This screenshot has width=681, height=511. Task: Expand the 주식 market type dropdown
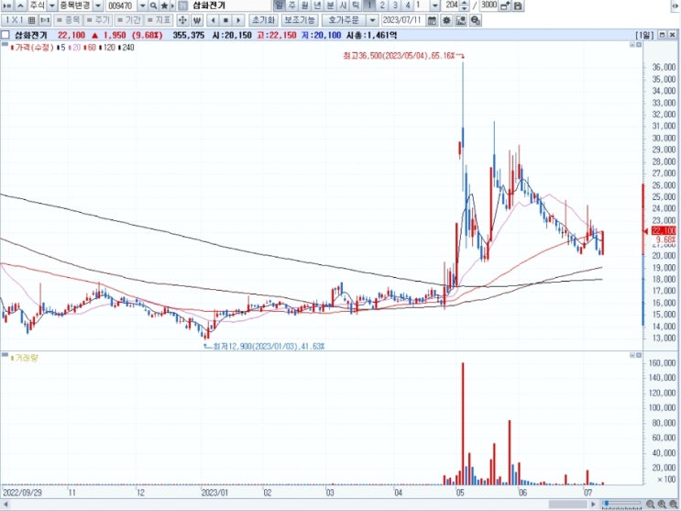[51, 6]
